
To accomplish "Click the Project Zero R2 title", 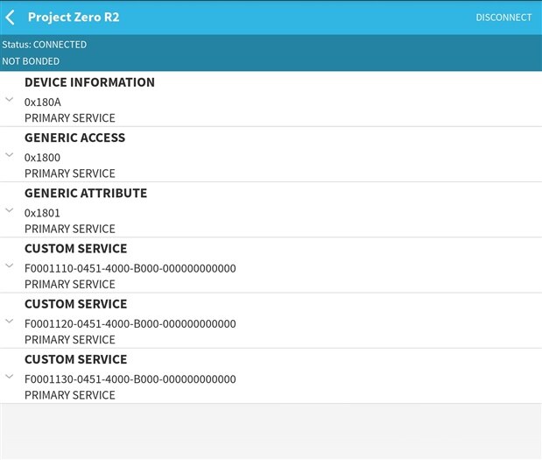I will pos(74,17).
